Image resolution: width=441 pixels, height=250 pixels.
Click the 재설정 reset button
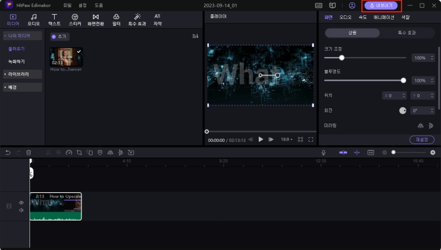click(422, 139)
